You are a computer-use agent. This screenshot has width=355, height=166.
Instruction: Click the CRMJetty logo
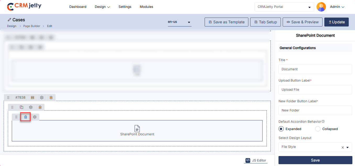(24, 7)
